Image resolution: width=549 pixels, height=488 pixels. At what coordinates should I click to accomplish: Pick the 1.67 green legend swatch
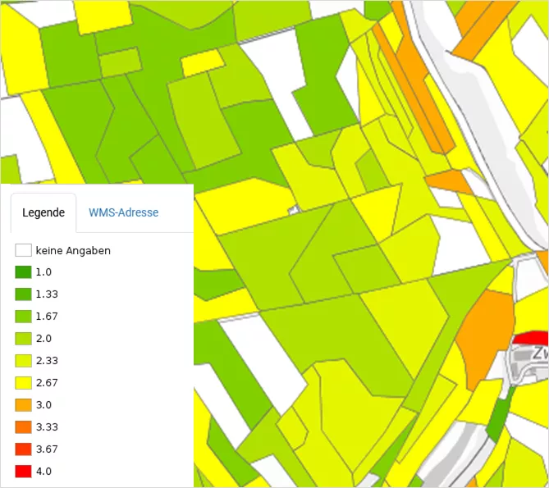(23, 317)
